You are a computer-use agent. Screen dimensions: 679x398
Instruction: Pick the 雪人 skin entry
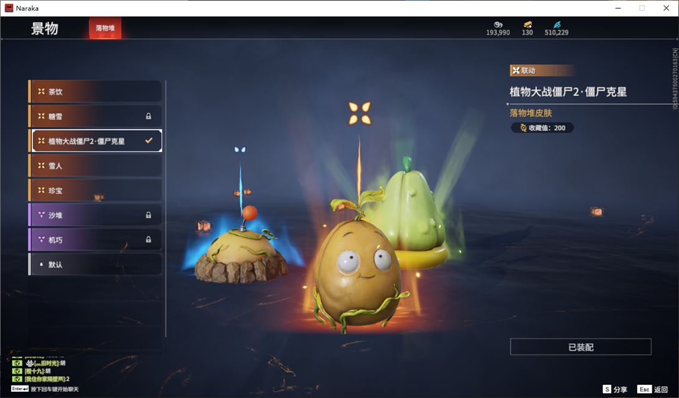pos(95,166)
